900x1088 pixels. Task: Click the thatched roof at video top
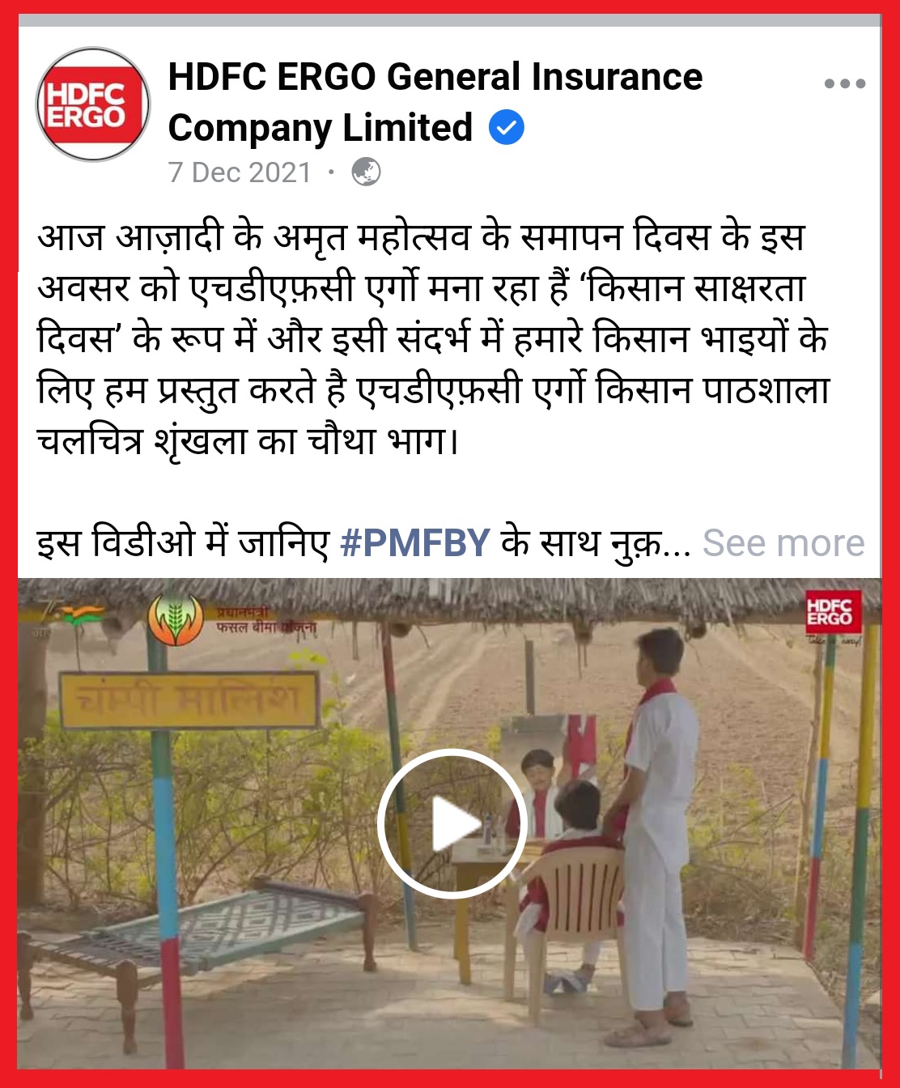click(x=449, y=599)
